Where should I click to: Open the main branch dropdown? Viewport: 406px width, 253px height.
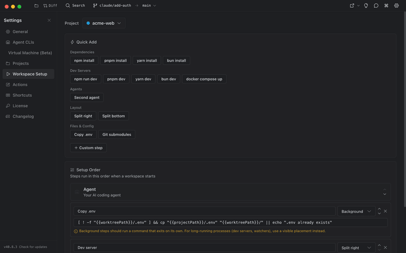tap(149, 6)
